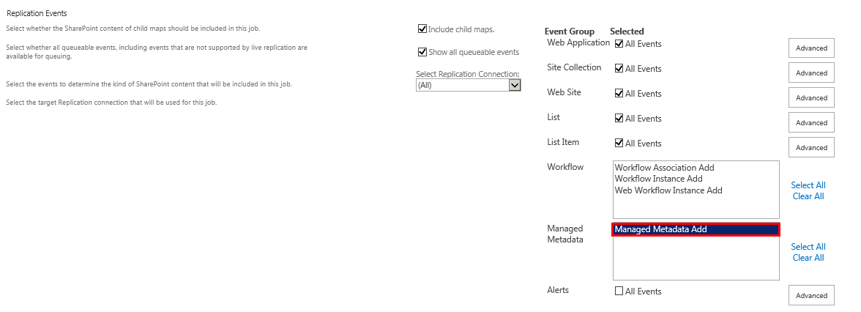Open Advanced settings for List
The height and width of the screenshot is (312, 861).
811,123
